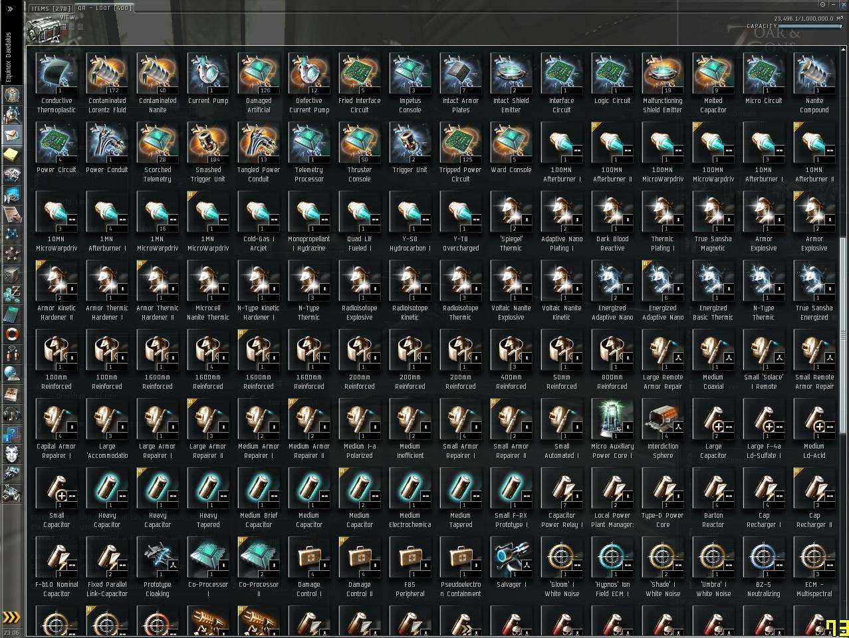Open help via the lifebuoy icon
The width and height of the screenshot is (849, 638).
pos(11,334)
